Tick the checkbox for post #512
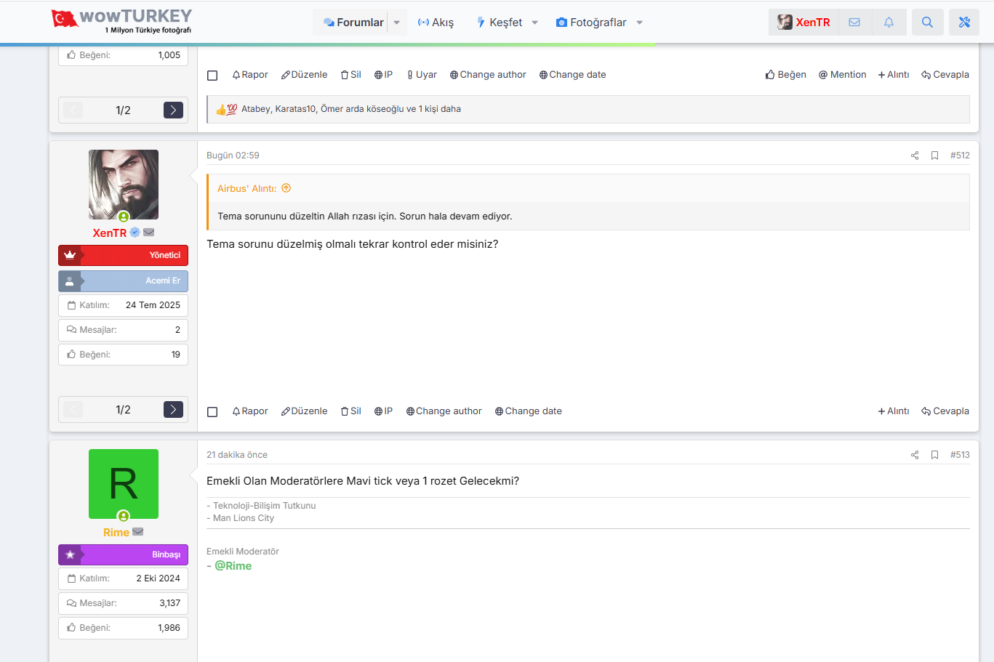This screenshot has height=662, width=994. [212, 412]
